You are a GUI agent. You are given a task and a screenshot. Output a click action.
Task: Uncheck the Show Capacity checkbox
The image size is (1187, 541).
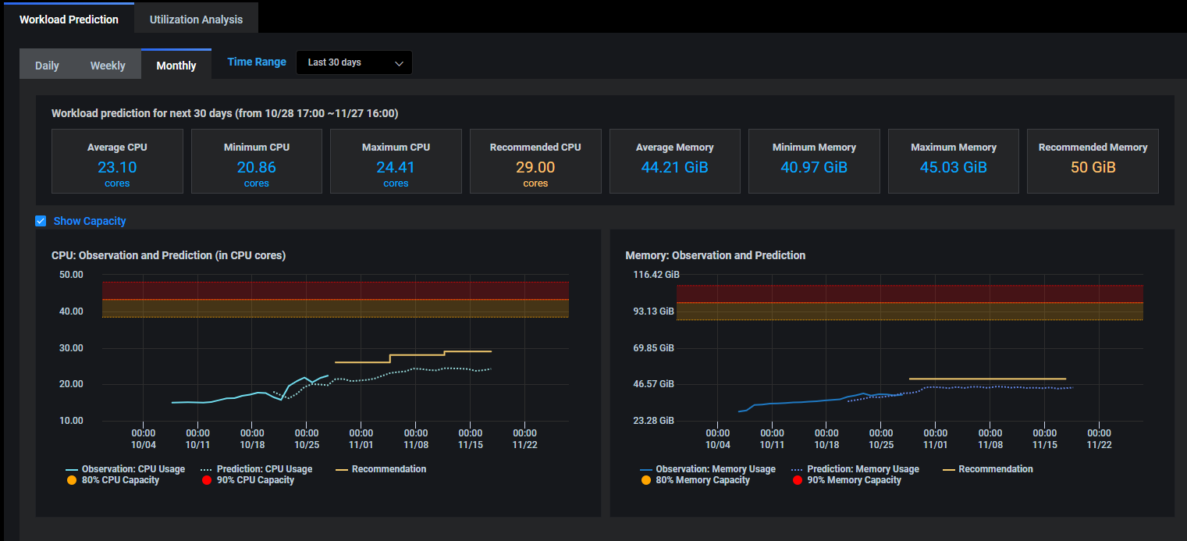click(x=41, y=221)
